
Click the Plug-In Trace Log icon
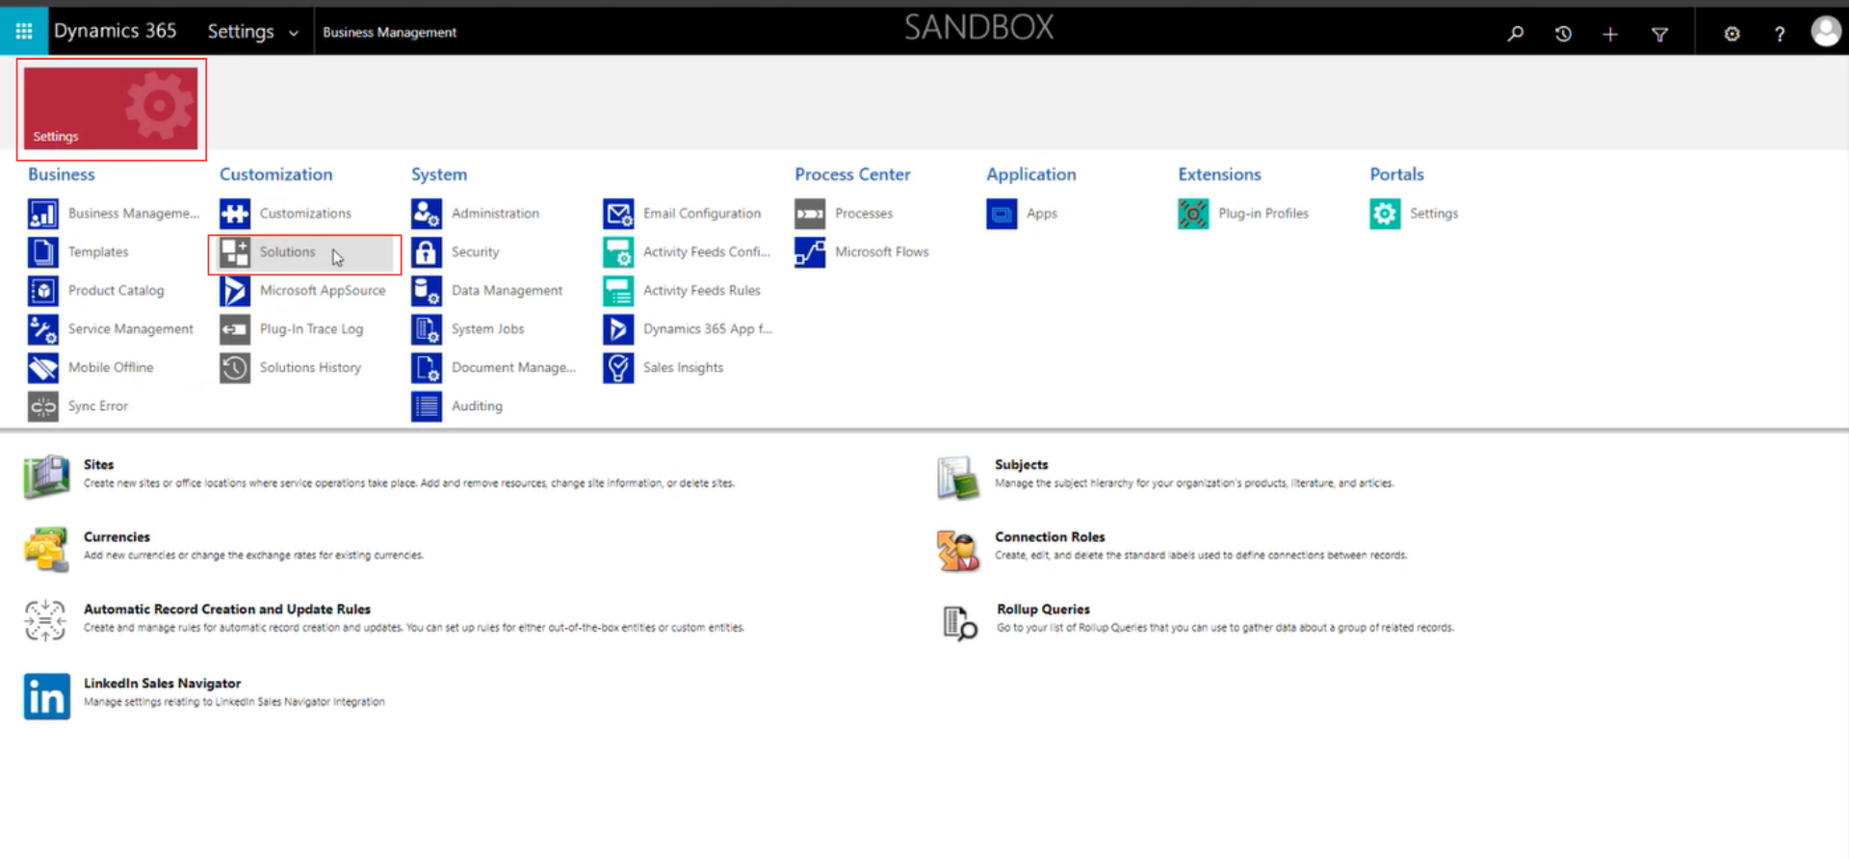click(x=235, y=329)
